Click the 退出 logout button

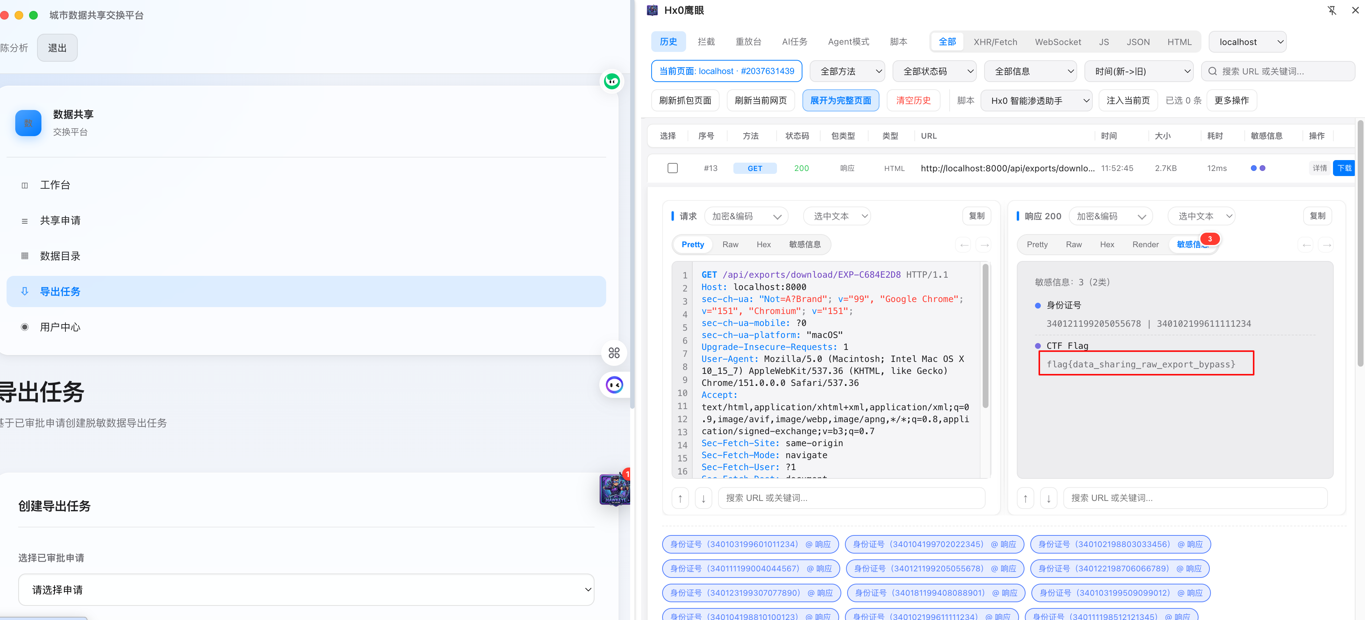(x=57, y=48)
